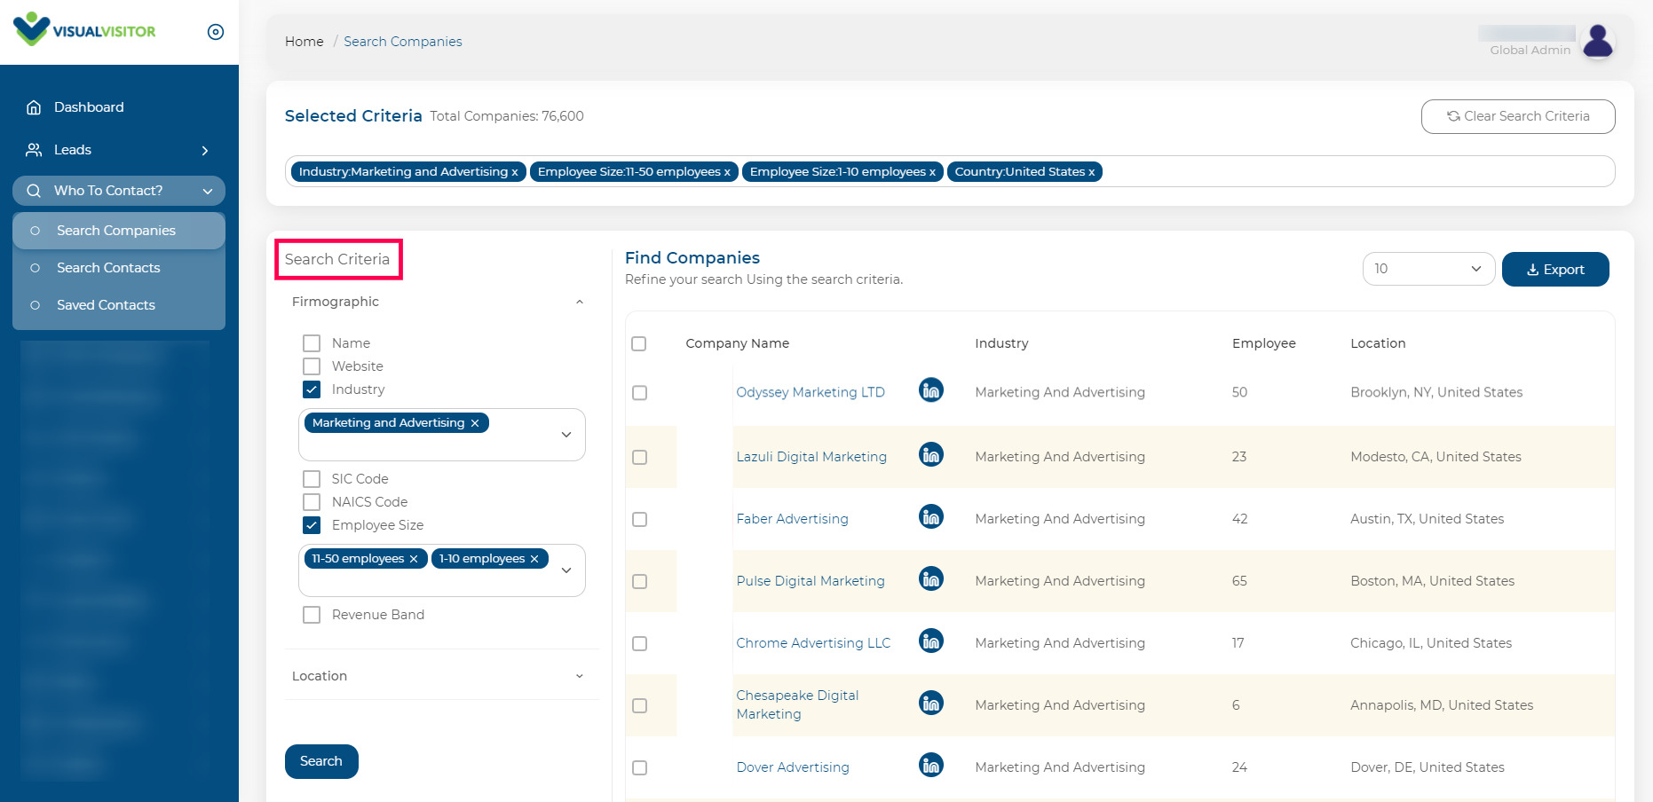Open the Dover Advertising company link
The height and width of the screenshot is (802, 1653).
pyautogui.click(x=793, y=767)
